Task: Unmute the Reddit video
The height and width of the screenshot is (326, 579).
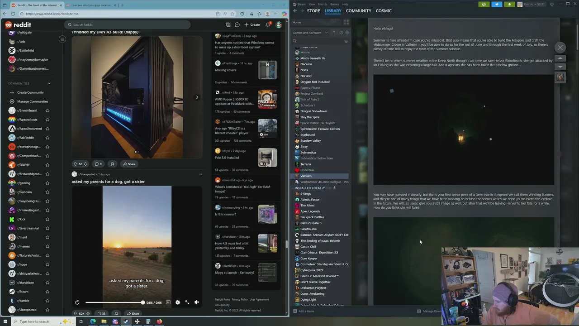Action: [x=197, y=302]
